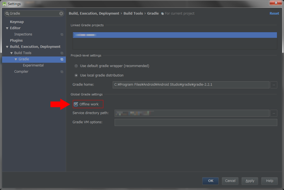Image resolution: width=284 pixels, height=190 pixels.
Task: Click the badge icon beside Gradle in the sidebar
Action: 62,59
